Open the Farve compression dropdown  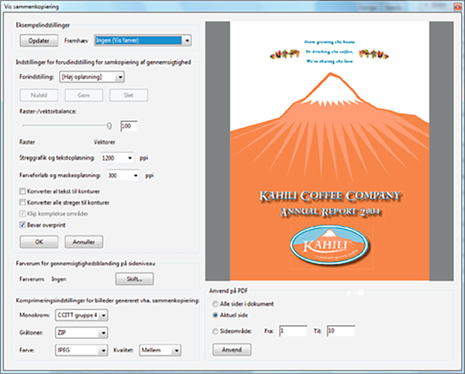click(81, 350)
